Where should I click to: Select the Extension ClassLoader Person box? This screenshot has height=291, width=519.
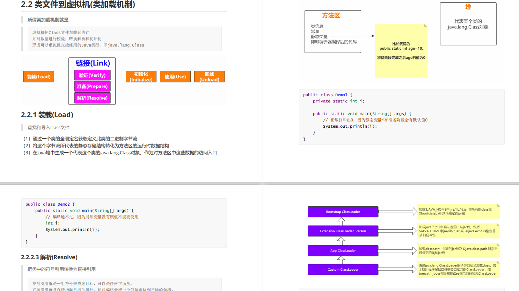pos(343,231)
